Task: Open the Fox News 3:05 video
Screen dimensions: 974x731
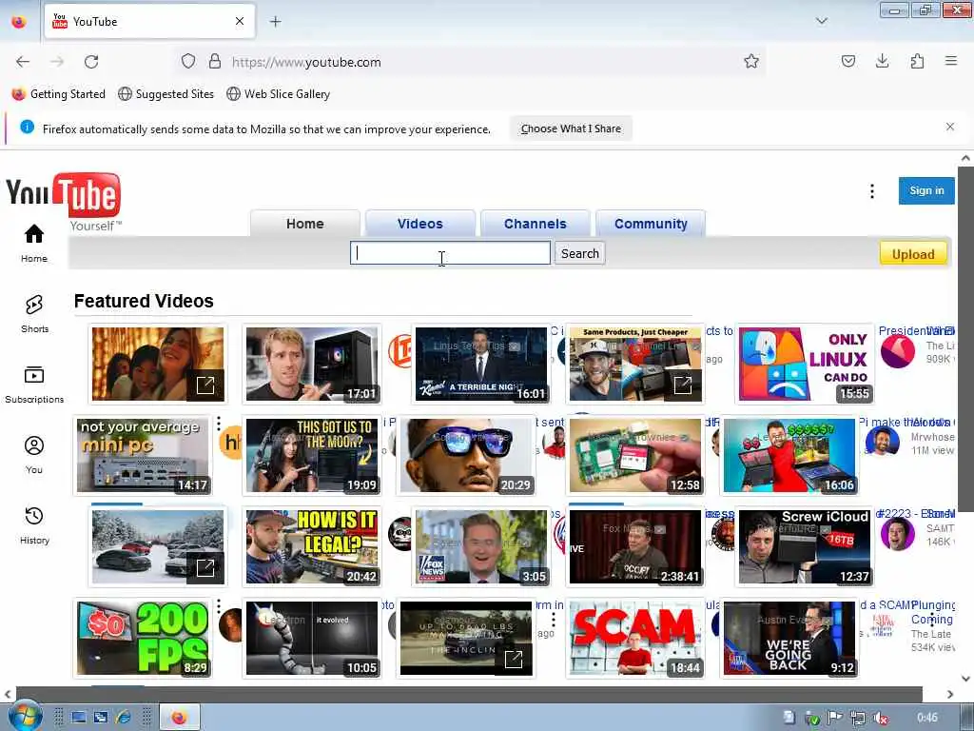Action: [x=480, y=547]
